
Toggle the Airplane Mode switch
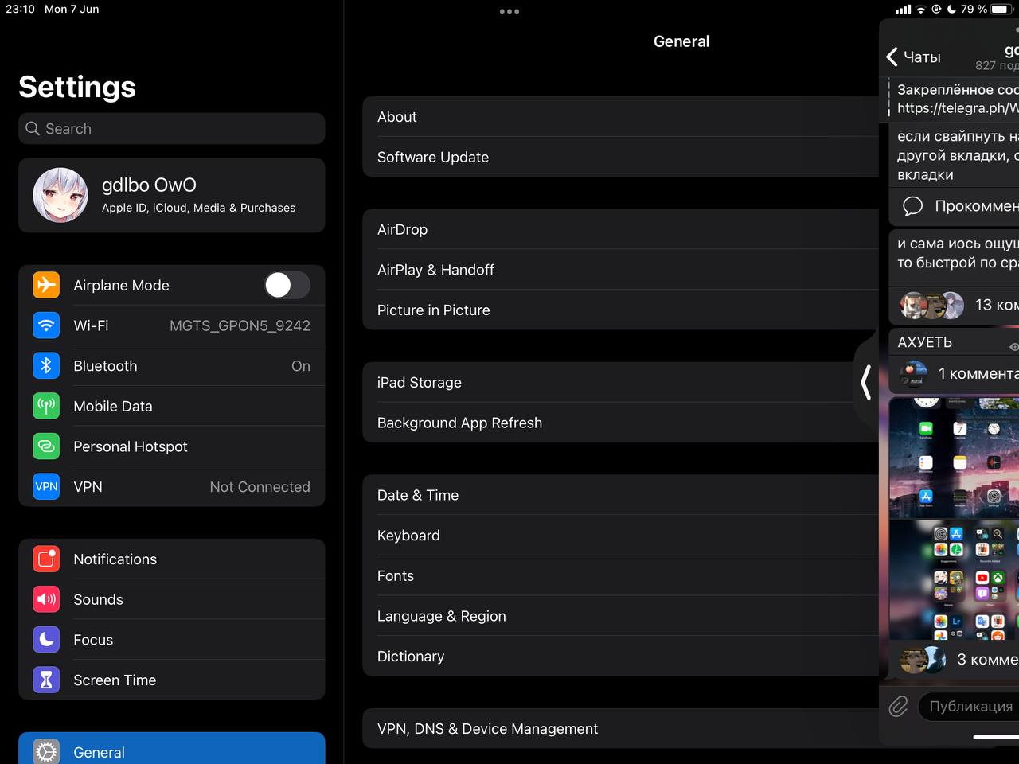coord(287,285)
